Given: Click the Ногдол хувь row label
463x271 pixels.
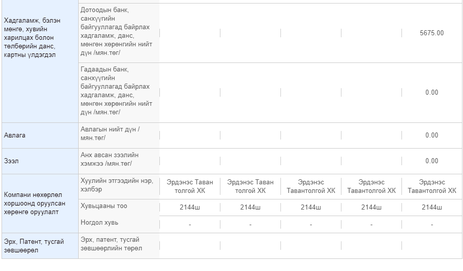Looking at the screenshot, I should [x=99, y=223].
